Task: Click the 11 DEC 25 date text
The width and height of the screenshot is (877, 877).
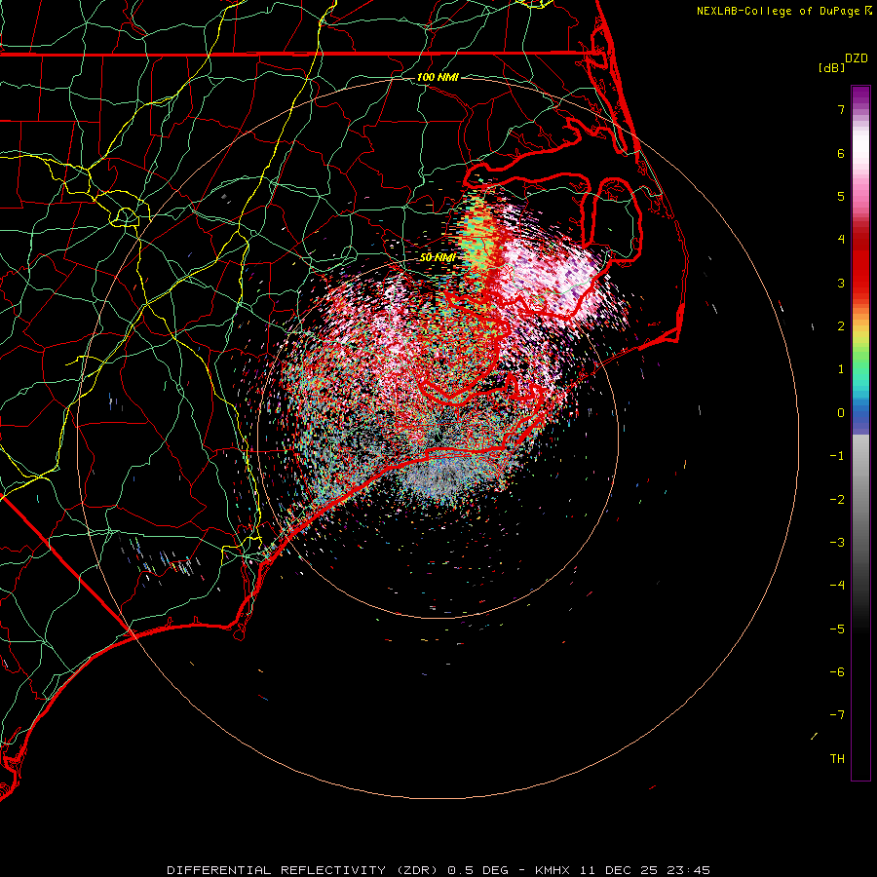Action: click(x=619, y=870)
